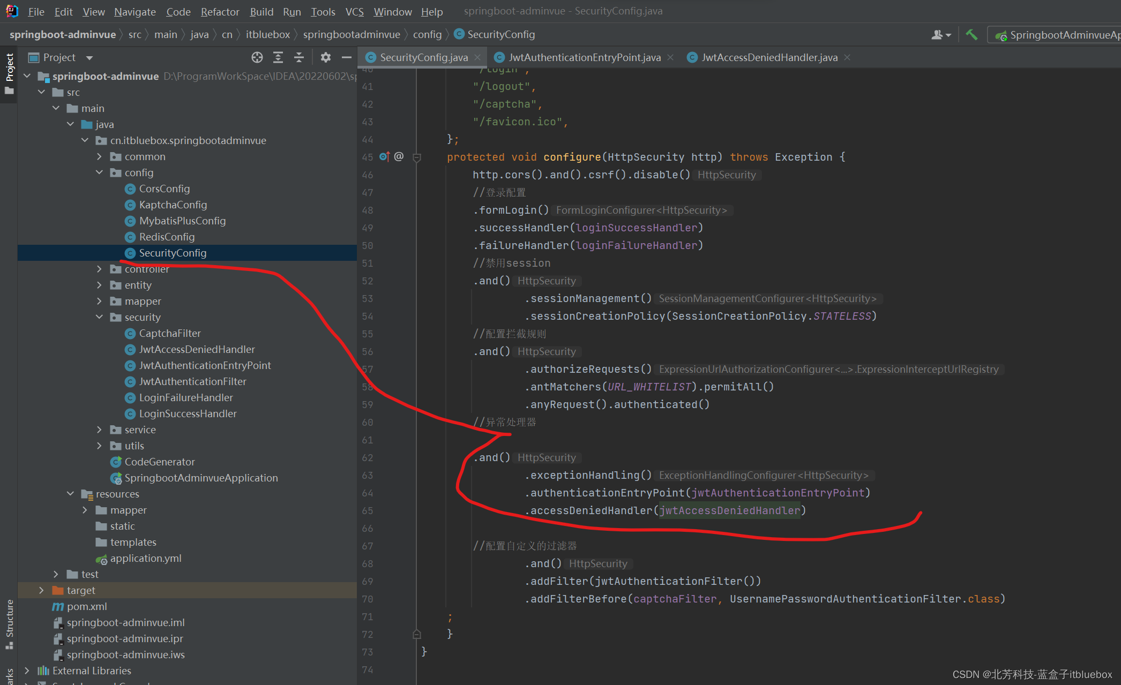
Task: Collapse the security package folder
Action: point(99,317)
